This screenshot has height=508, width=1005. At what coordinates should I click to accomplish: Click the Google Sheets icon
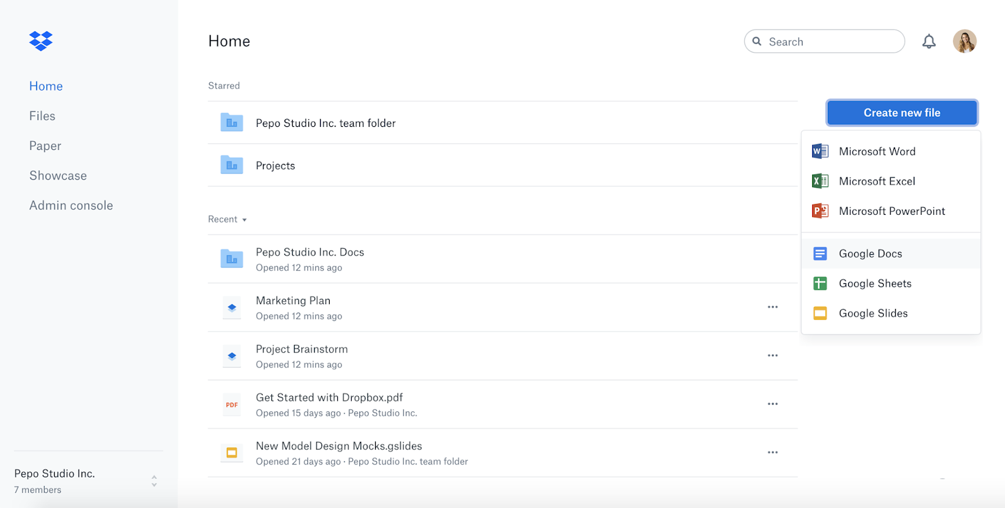819,283
